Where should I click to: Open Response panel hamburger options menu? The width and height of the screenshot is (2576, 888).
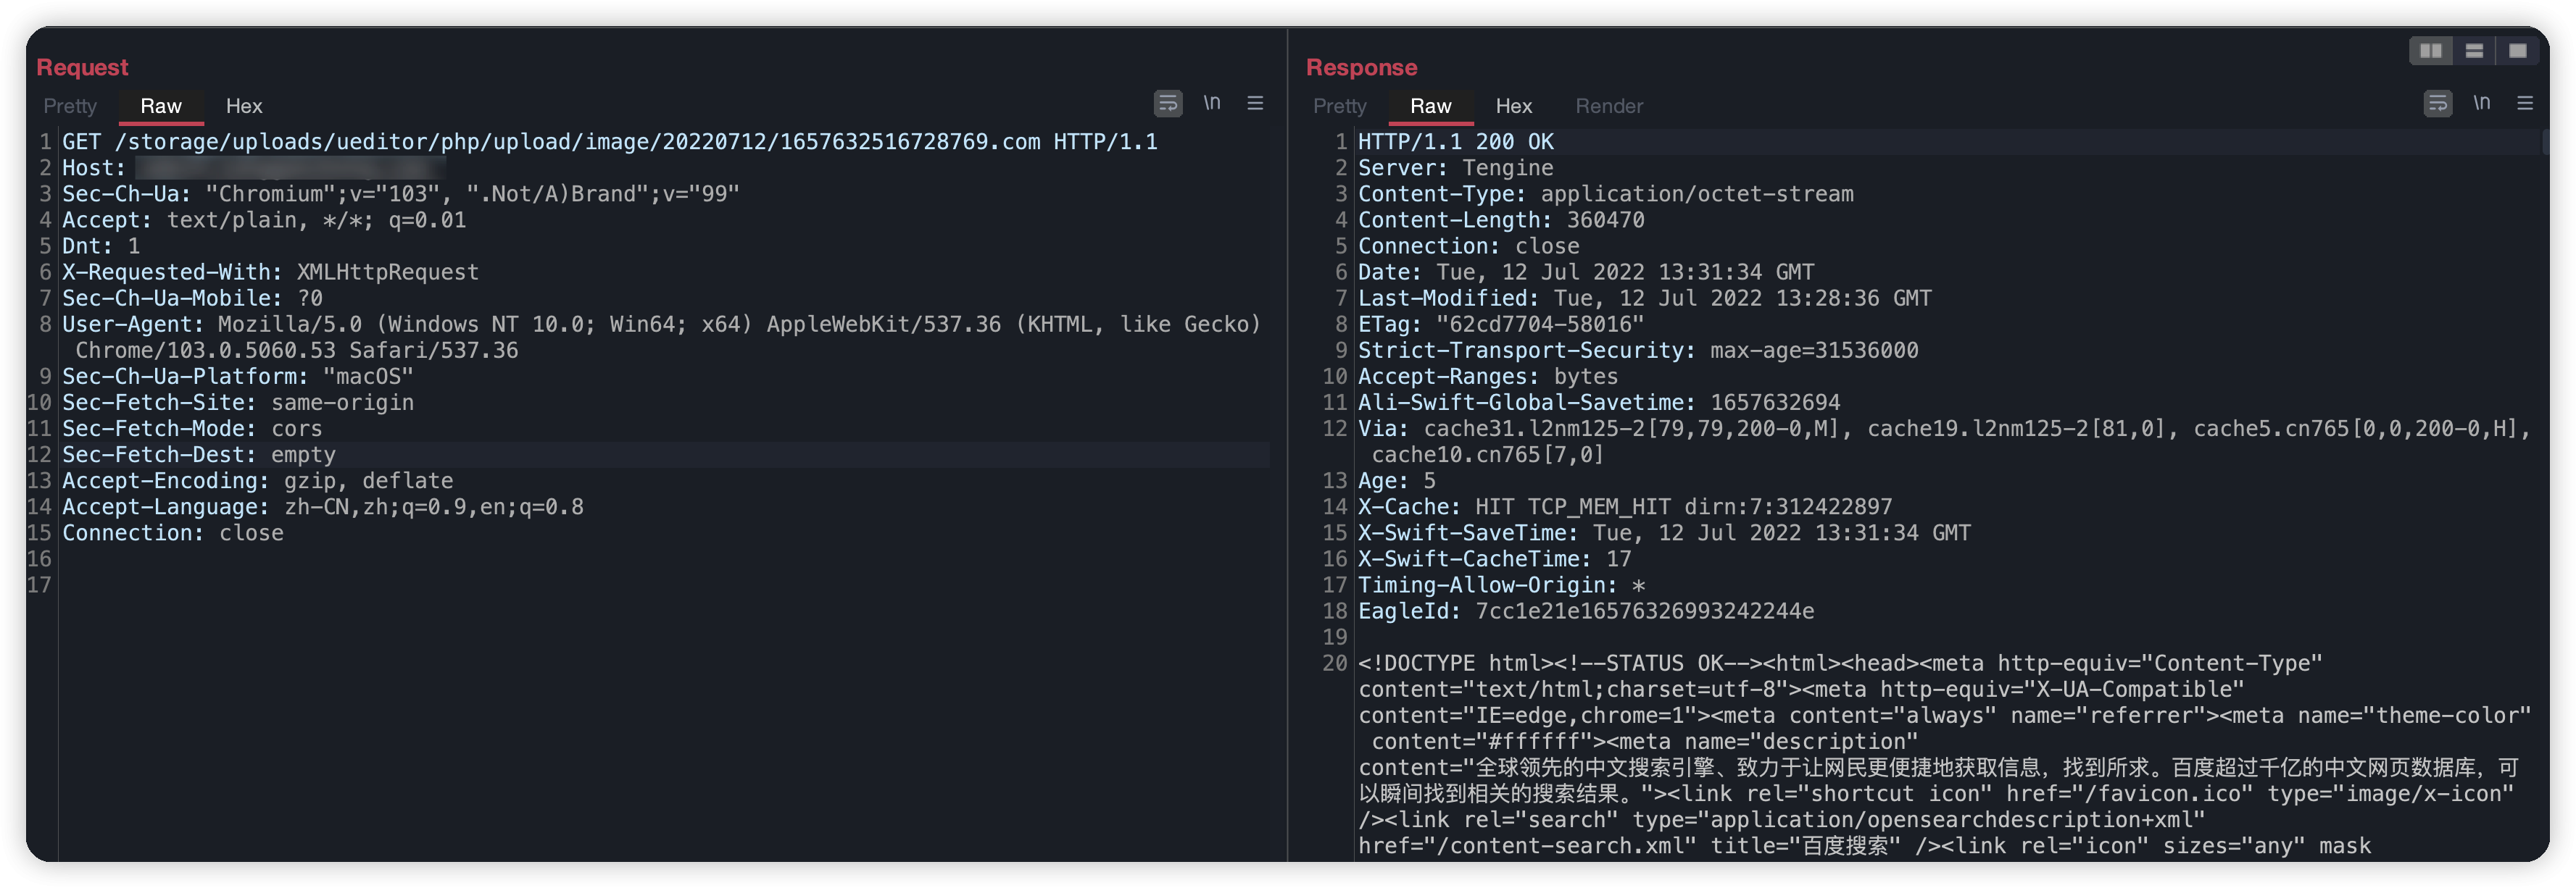point(2525,104)
